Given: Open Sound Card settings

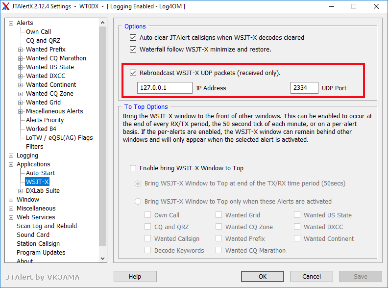Looking at the screenshot, I should pos(33,235).
